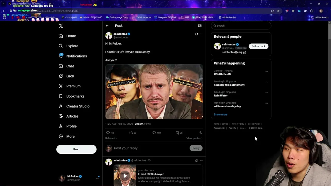Click Follow back for saintontas
Image resolution: width=331 pixels, height=186 pixels.
[258, 46]
